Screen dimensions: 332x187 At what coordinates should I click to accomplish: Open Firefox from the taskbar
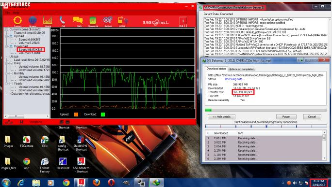(96, 182)
